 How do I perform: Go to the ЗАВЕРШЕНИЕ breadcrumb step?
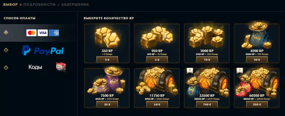(x=75, y=5)
